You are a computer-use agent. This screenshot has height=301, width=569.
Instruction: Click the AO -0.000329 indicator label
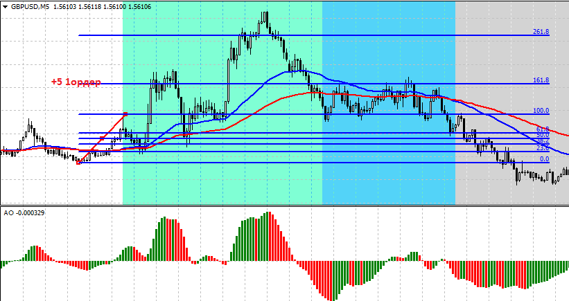click(24, 213)
